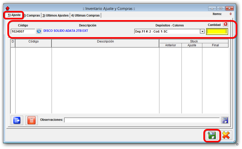
Task: Click the red up-arrow icon in title bar
Action: [x=8, y=9]
